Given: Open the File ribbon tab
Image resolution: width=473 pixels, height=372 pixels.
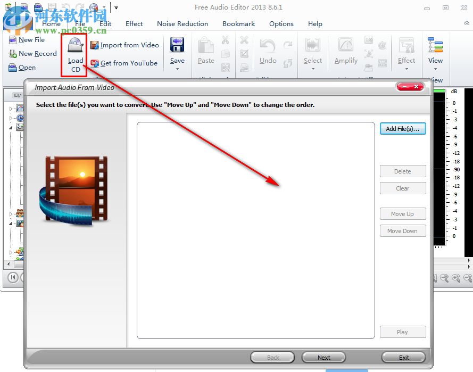Looking at the screenshot, I should (x=80, y=24).
